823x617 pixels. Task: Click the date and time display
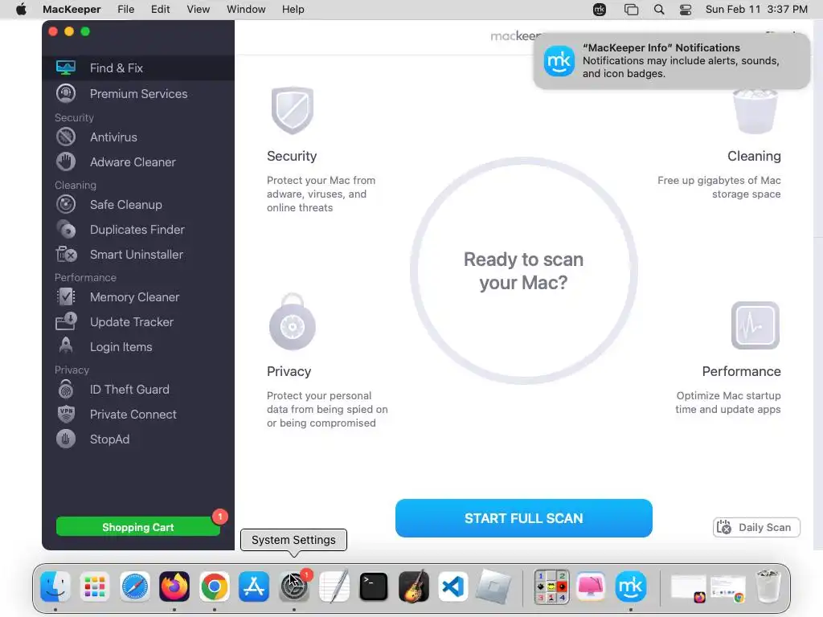coord(756,10)
